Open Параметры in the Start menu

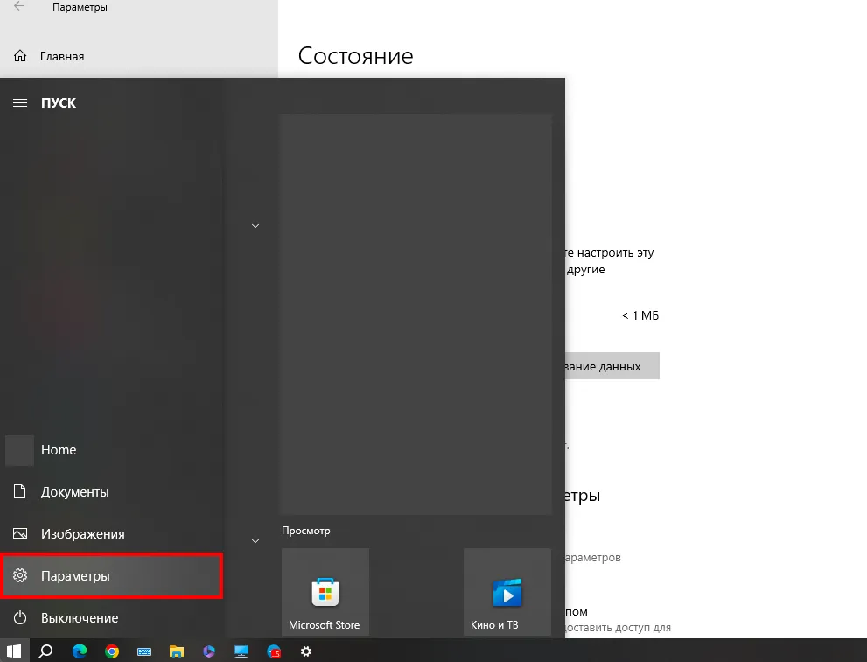tap(112, 576)
